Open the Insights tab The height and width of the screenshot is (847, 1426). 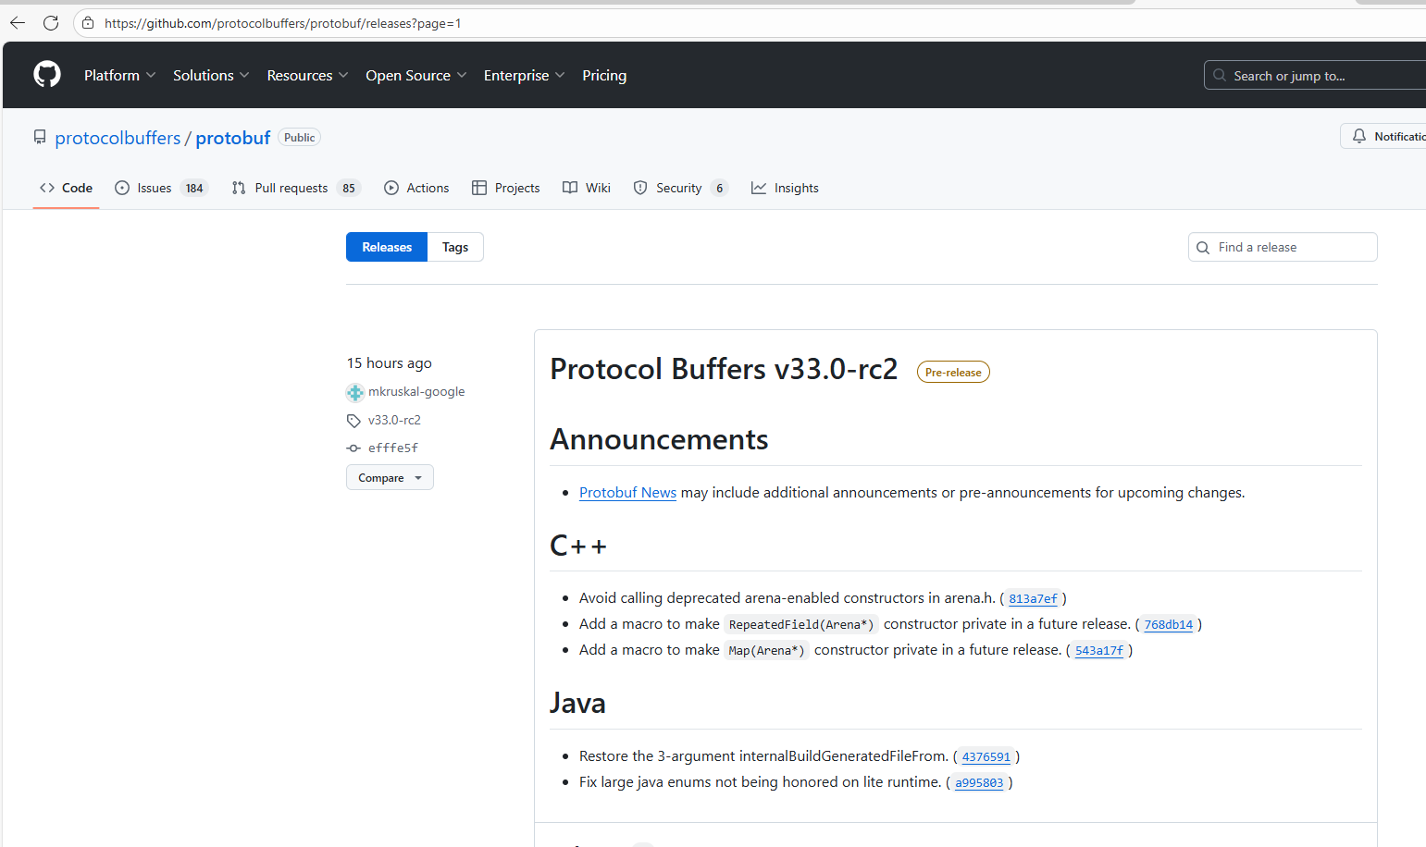pyautogui.click(x=785, y=188)
